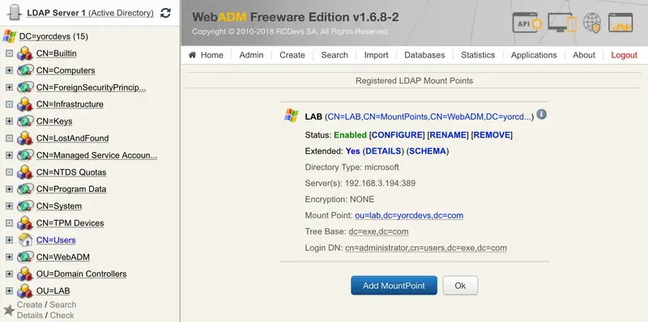Screen dimensions: 648x322
Task: Click the Create link at tree bottom
Action: [30, 305]
